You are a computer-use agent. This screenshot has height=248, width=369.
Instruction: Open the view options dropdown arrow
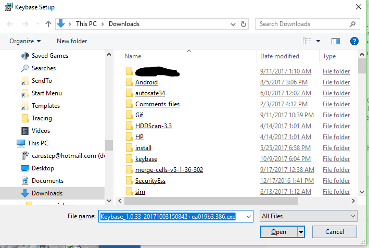(x=318, y=41)
